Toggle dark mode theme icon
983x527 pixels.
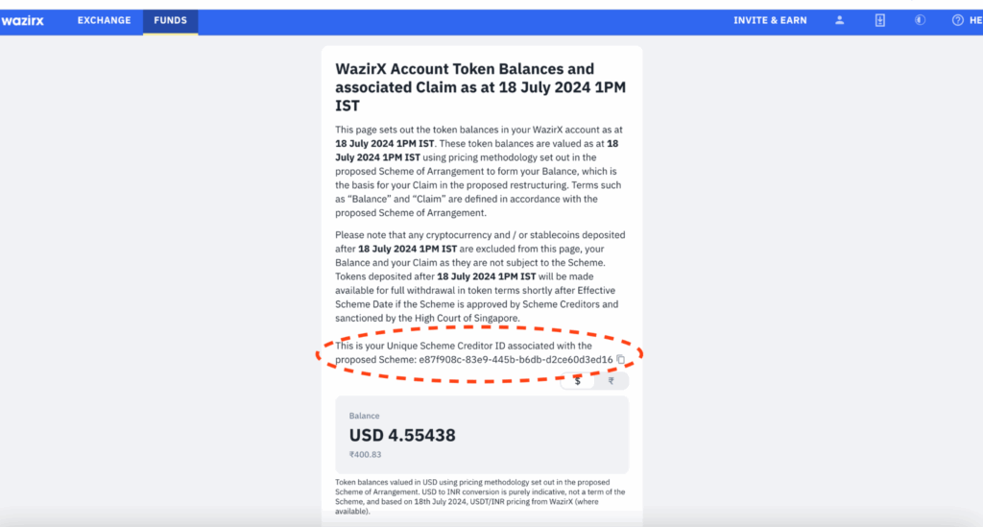920,20
